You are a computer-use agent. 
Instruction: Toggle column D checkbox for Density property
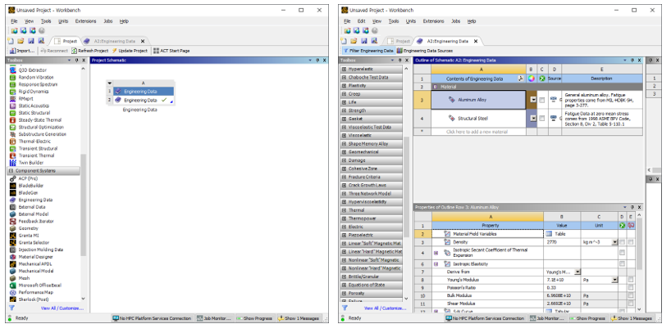point(622,242)
